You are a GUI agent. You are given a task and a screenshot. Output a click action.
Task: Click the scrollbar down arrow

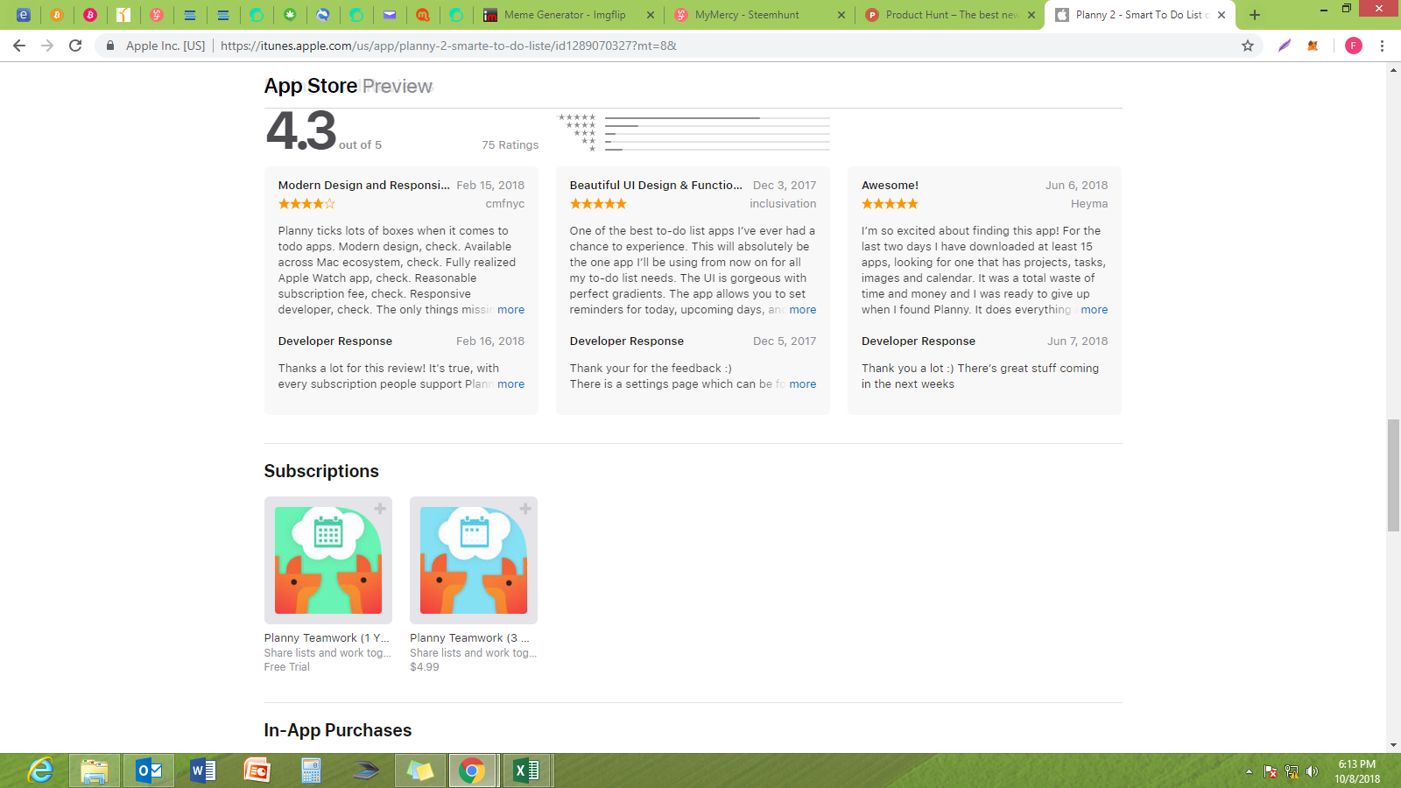pyautogui.click(x=1393, y=745)
